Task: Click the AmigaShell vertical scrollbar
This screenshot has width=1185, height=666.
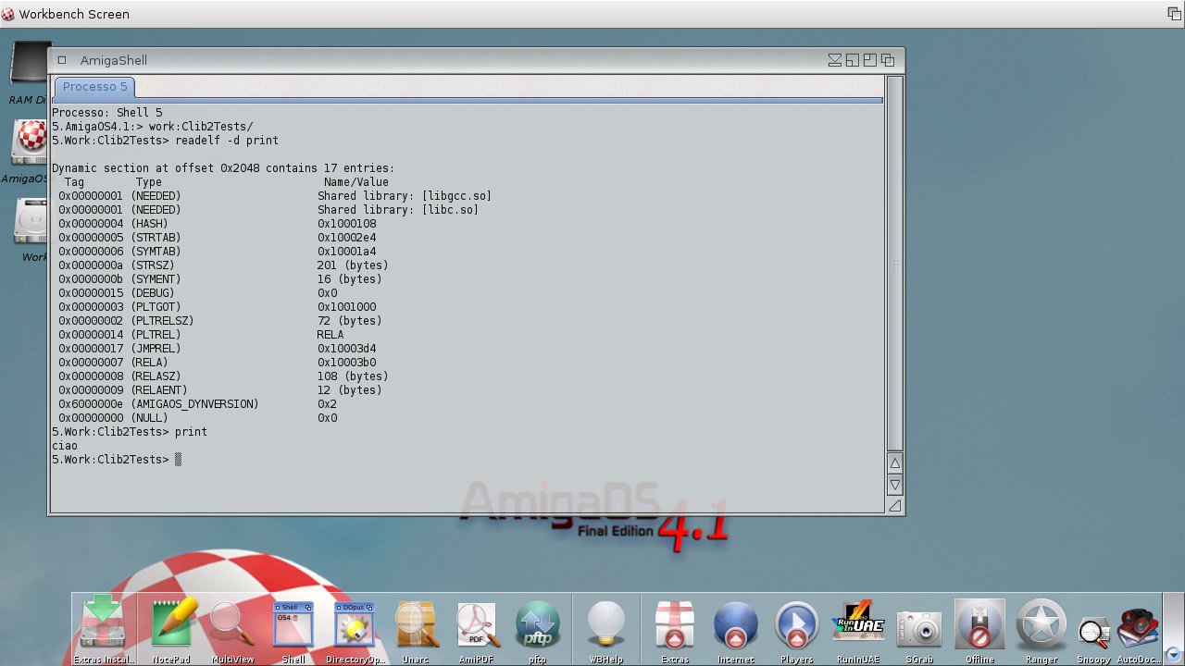Action: pos(894,264)
